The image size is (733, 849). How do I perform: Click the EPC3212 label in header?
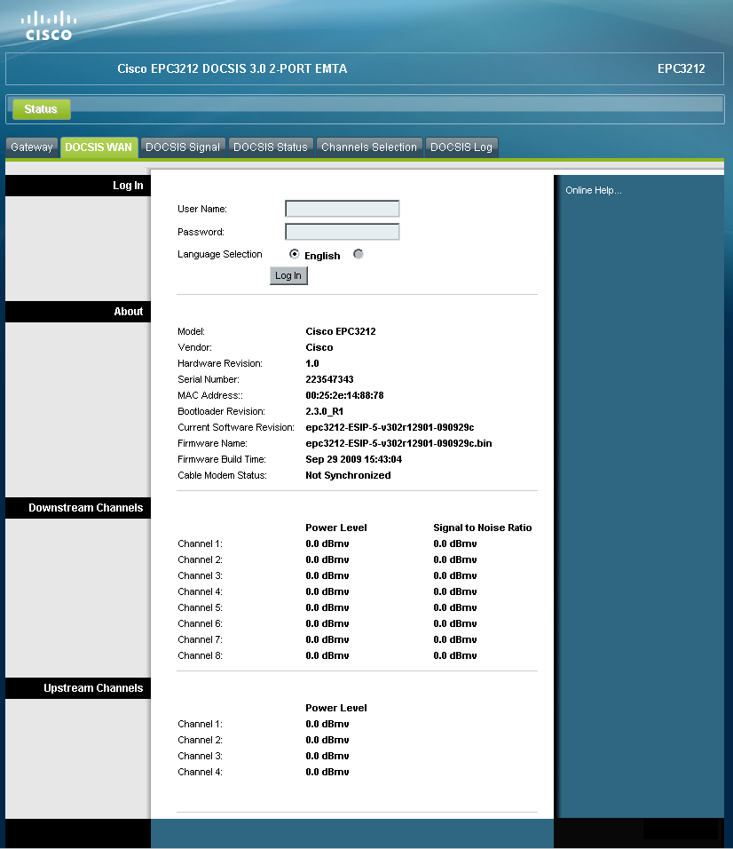(x=681, y=68)
